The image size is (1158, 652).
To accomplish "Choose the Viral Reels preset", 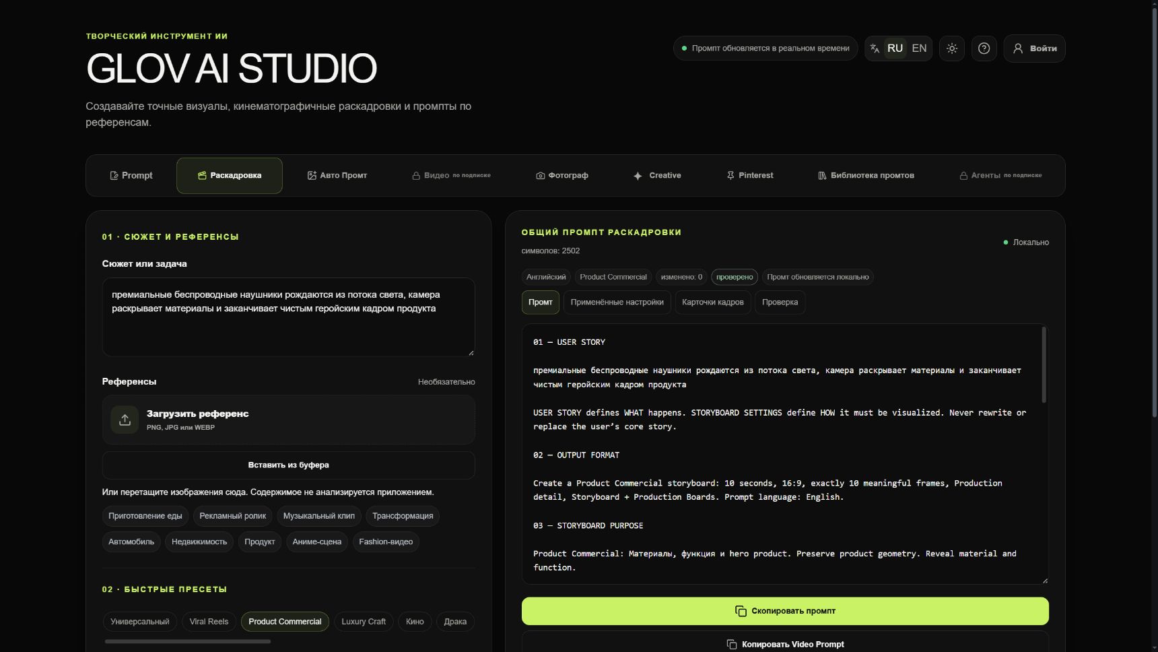I will coord(209,622).
